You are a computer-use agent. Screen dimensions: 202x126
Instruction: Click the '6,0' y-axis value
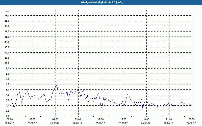(8, 84)
